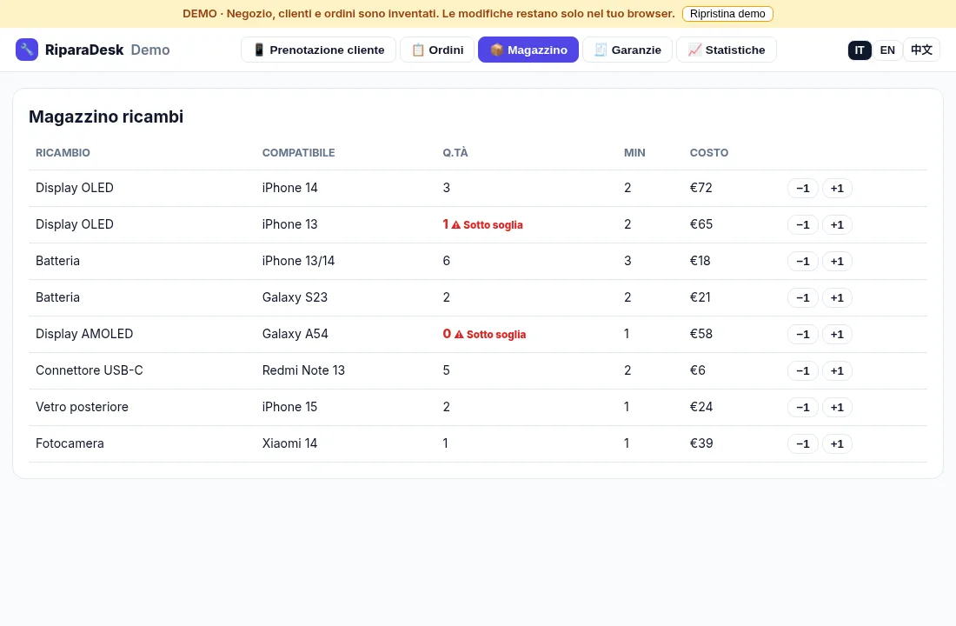Click the warning icon in the Galaxy A54 row
The width and height of the screenshot is (956, 626).
pyautogui.click(x=459, y=335)
